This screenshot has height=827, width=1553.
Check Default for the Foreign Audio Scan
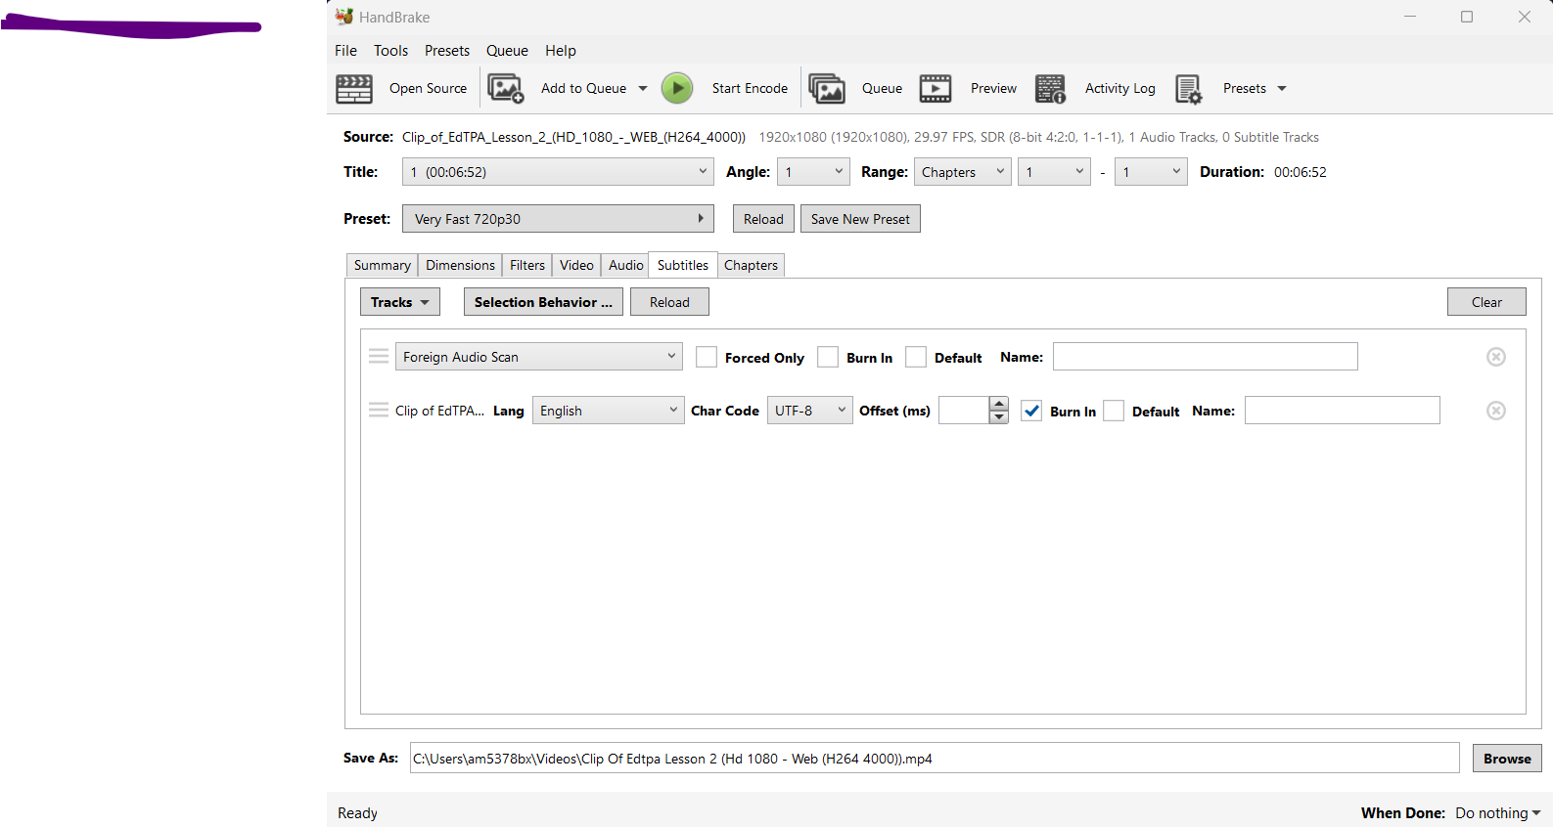tap(916, 358)
